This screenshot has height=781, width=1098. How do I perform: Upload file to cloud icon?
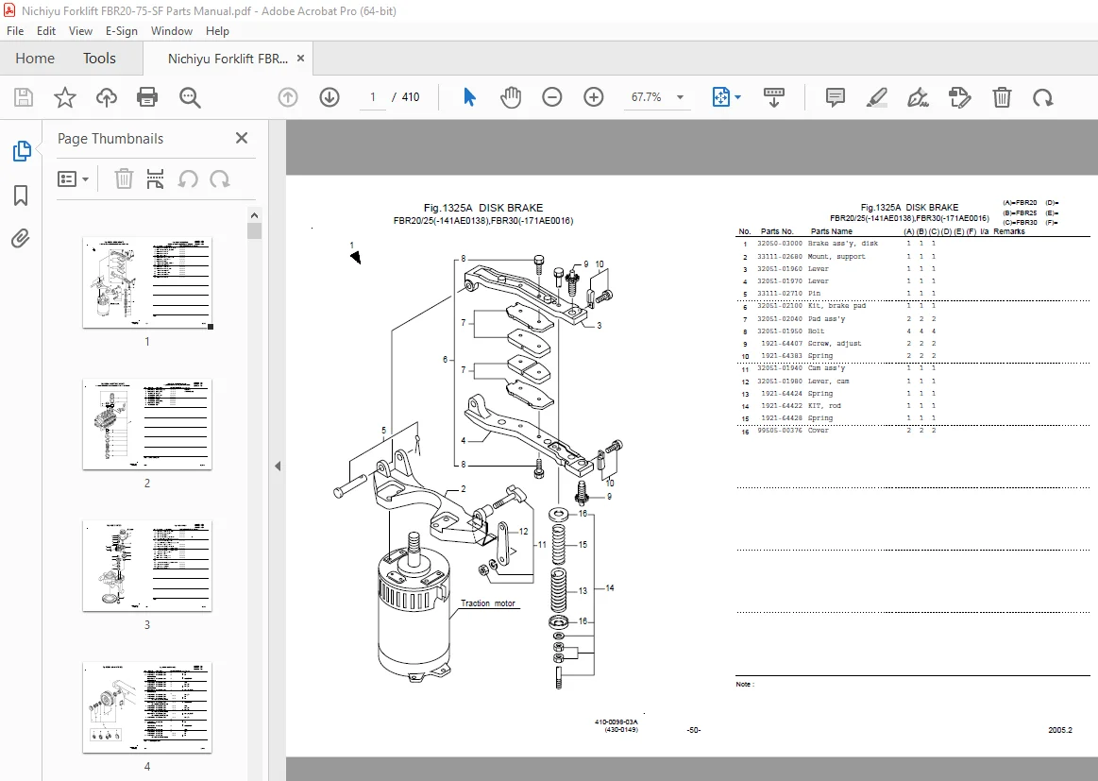(107, 97)
